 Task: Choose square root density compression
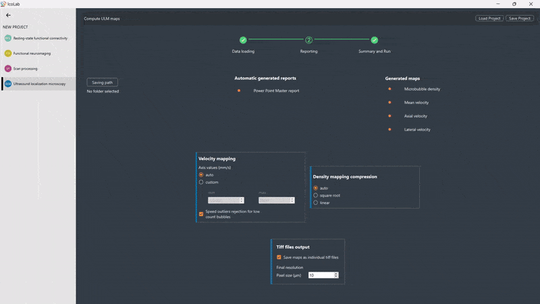pos(316,195)
